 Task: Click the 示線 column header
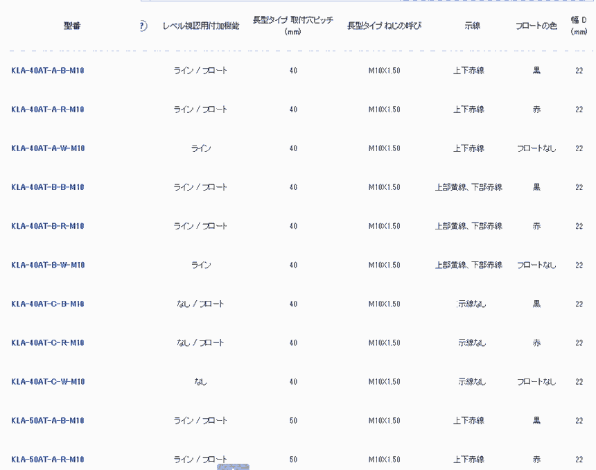click(x=472, y=26)
